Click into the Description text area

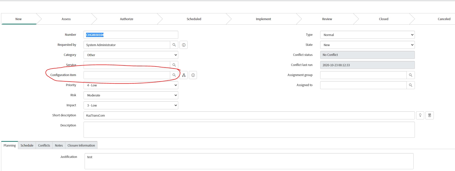point(249,130)
